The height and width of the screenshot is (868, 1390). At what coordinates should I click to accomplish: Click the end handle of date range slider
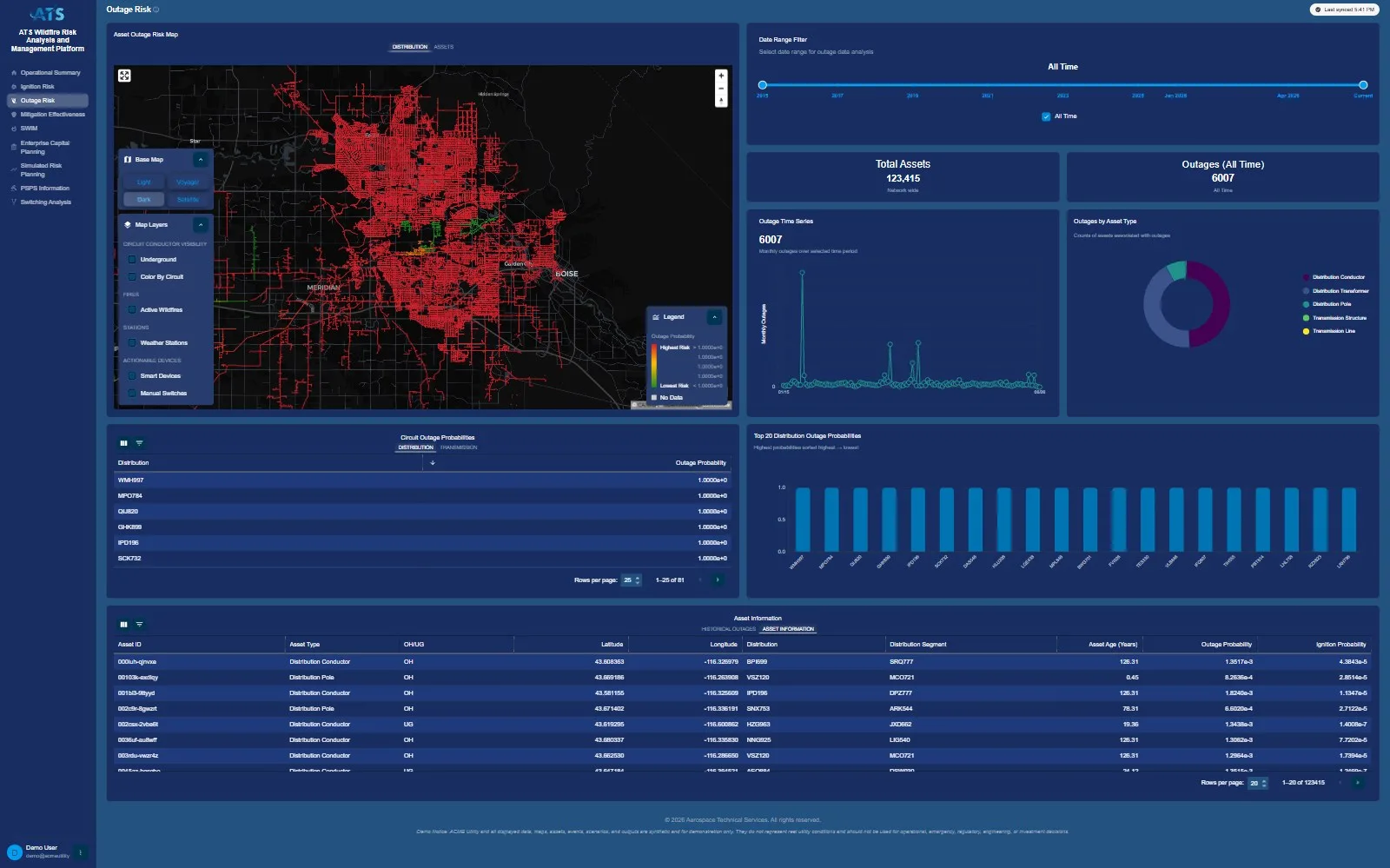1363,85
